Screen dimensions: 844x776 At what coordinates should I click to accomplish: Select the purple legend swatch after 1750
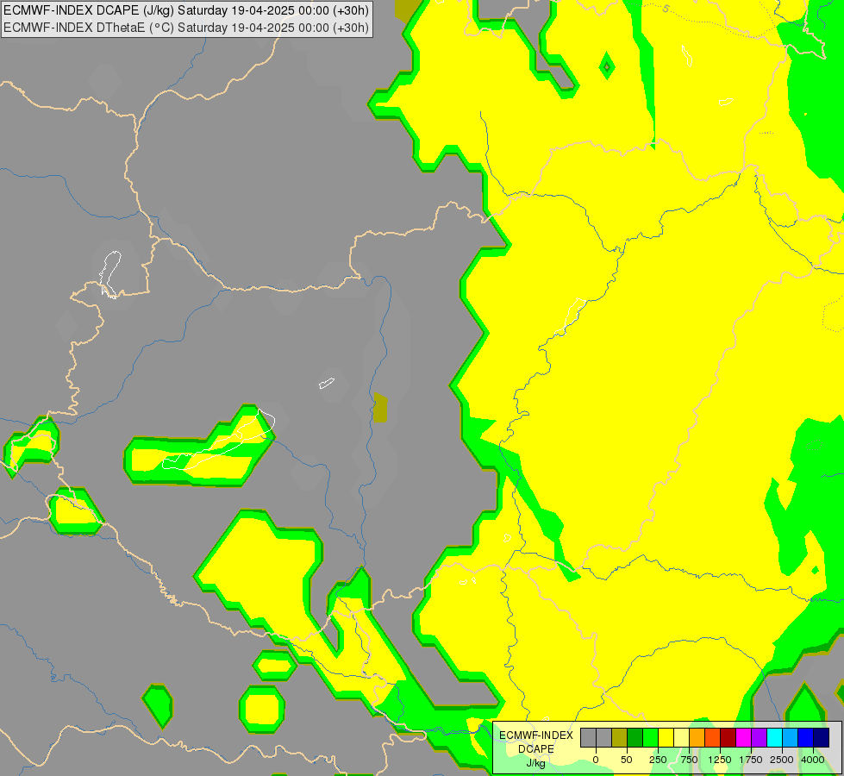tap(760, 738)
